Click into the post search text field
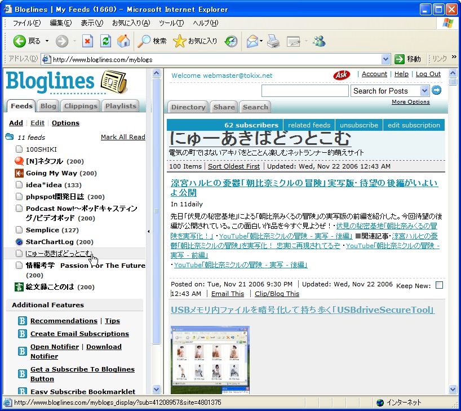The width and height of the screenshot is (461, 411). point(305,91)
